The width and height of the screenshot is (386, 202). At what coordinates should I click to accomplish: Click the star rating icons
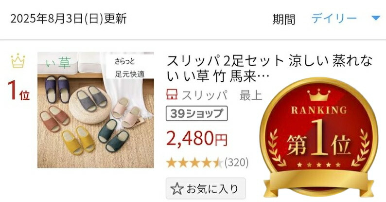pos(194,163)
